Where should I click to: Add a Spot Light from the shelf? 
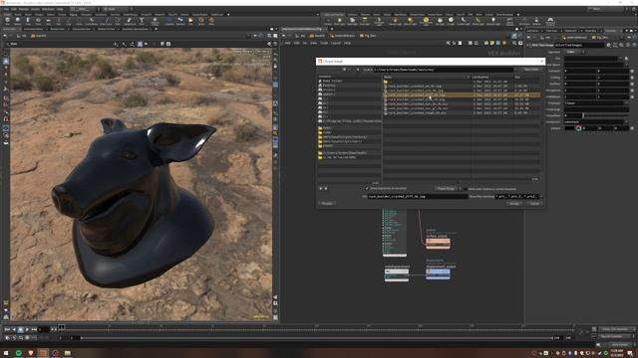pos(352,21)
